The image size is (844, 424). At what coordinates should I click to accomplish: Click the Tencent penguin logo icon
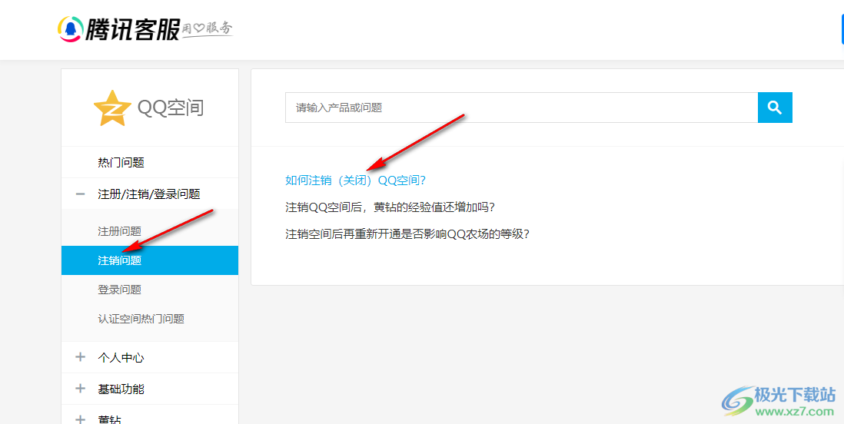(x=71, y=29)
